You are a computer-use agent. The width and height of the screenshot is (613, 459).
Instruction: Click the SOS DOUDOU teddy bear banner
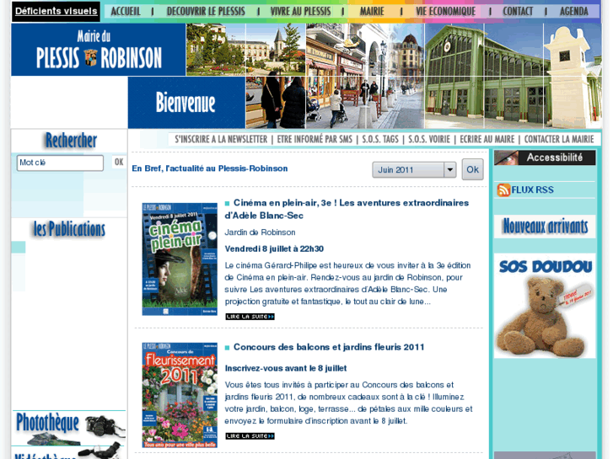(x=545, y=306)
